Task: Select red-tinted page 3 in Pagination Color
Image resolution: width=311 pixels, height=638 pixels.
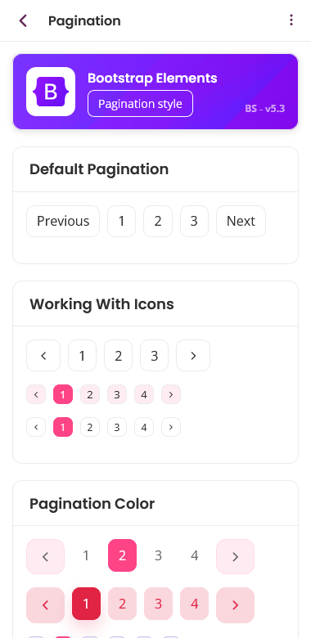Action: tap(158, 604)
